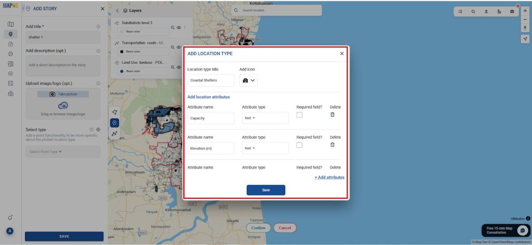The image size is (532, 245).
Task: Click blue Basic color swatch for Land Use
Action: click(122, 72)
